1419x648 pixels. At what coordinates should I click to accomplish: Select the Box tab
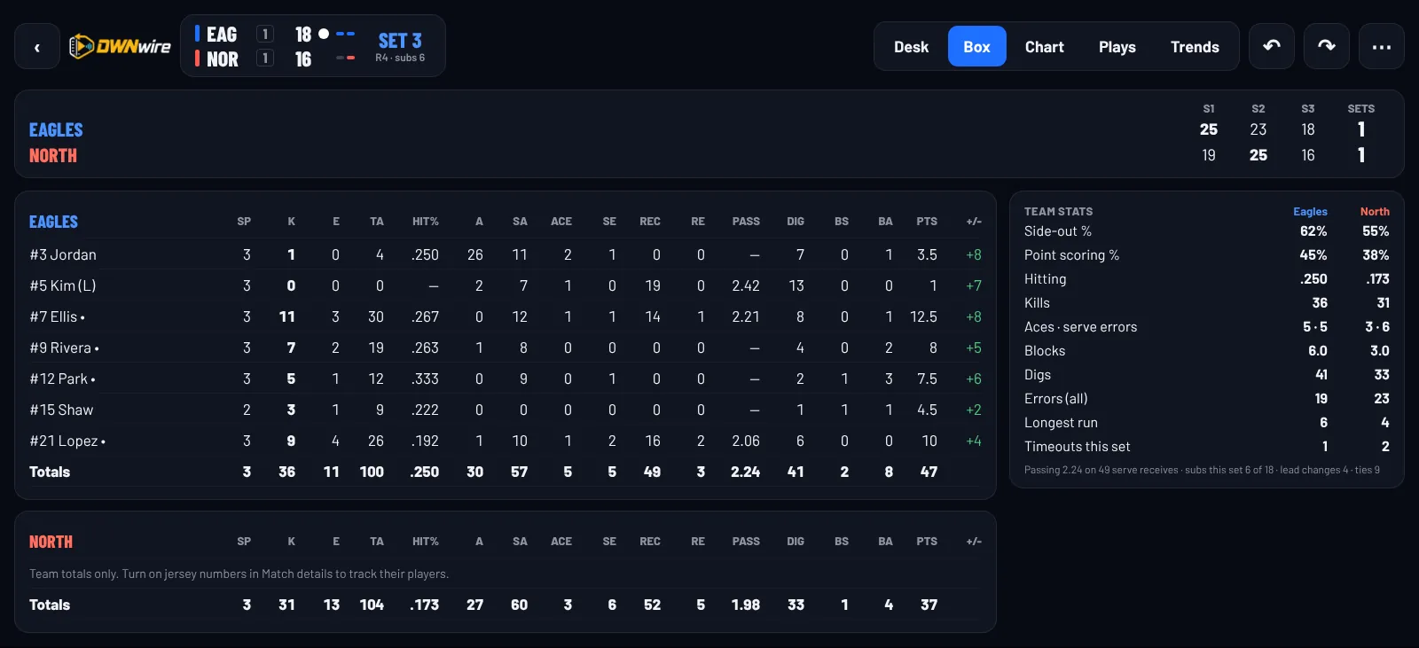976,47
